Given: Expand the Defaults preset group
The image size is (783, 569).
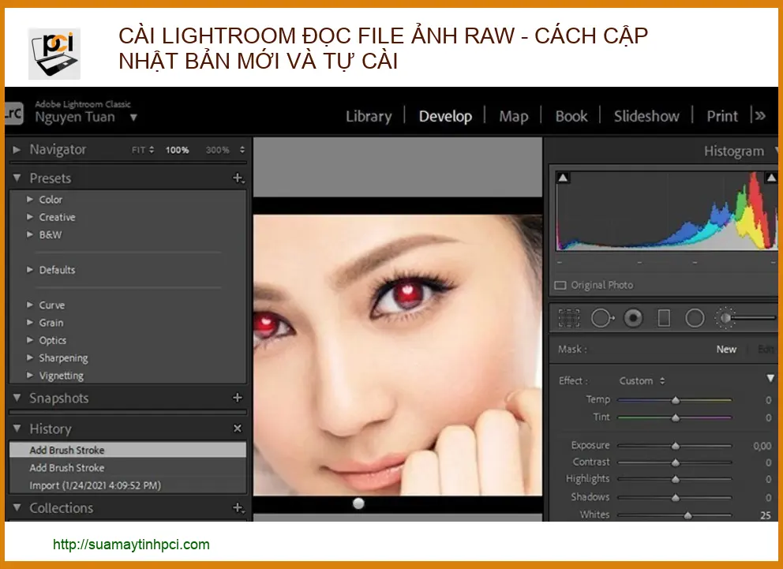Looking at the screenshot, I should (30, 270).
